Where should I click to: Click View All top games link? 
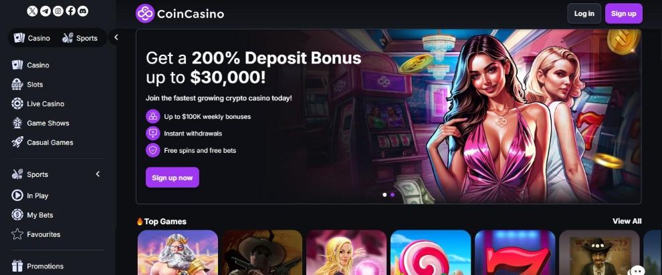point(627,221)
